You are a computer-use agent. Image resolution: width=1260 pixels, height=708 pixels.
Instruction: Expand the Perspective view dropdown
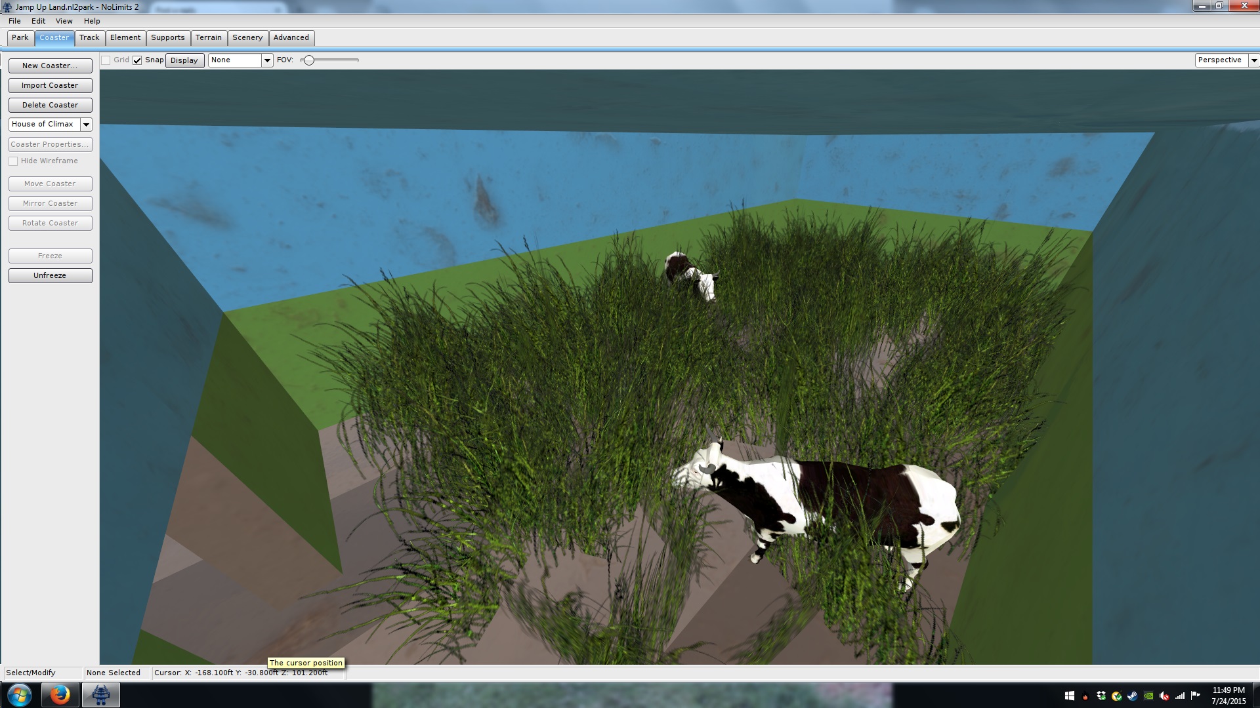[x=1253, y=60]
